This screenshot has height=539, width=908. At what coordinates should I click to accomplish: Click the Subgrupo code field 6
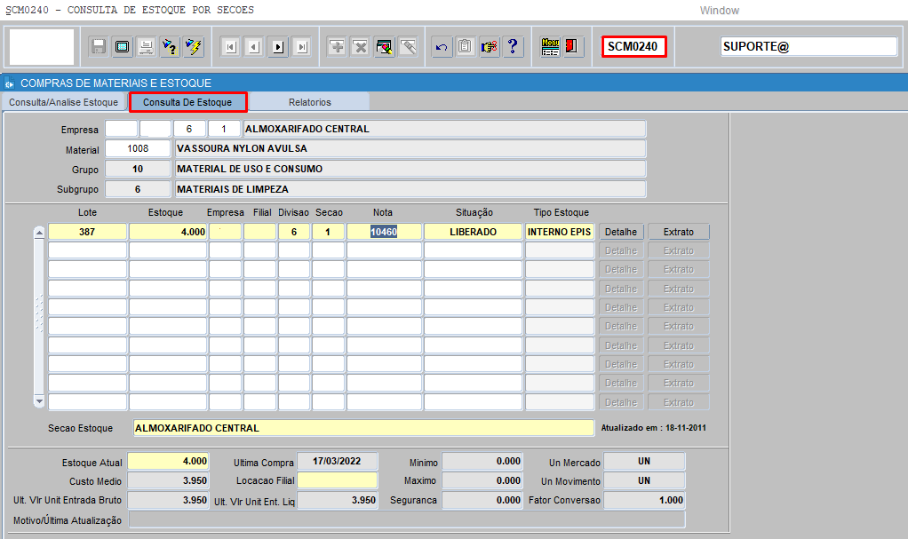tap(138, 189)
